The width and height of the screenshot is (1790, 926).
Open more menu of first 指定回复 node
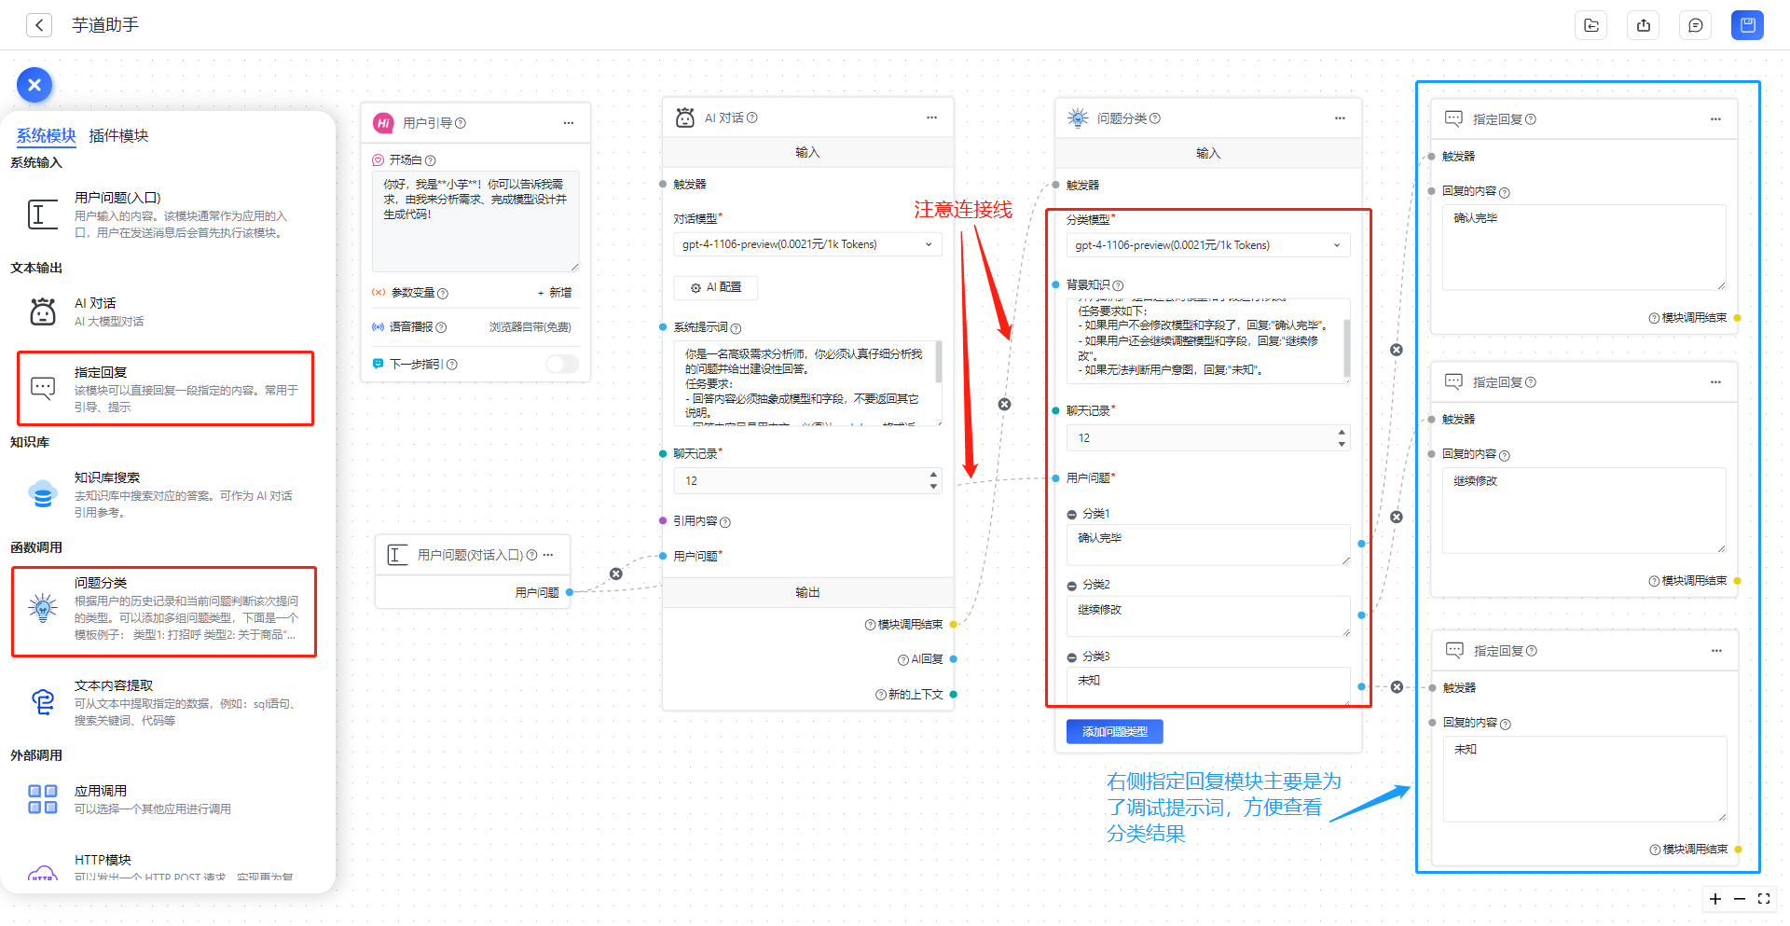(1715, 119)
